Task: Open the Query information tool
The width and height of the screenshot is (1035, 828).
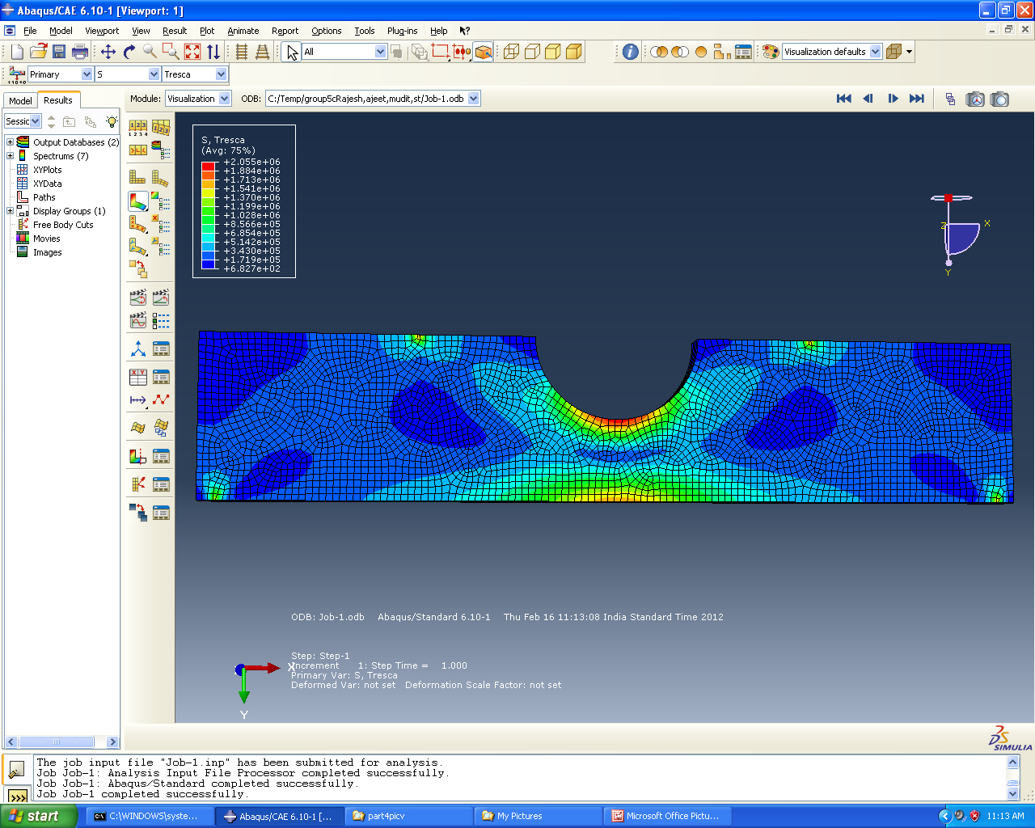Action: click(x=631, y=52)
